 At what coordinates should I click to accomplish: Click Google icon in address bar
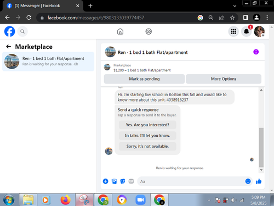point(200,18)
